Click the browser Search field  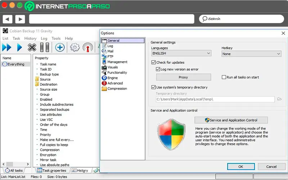click(x=241, y=19)
